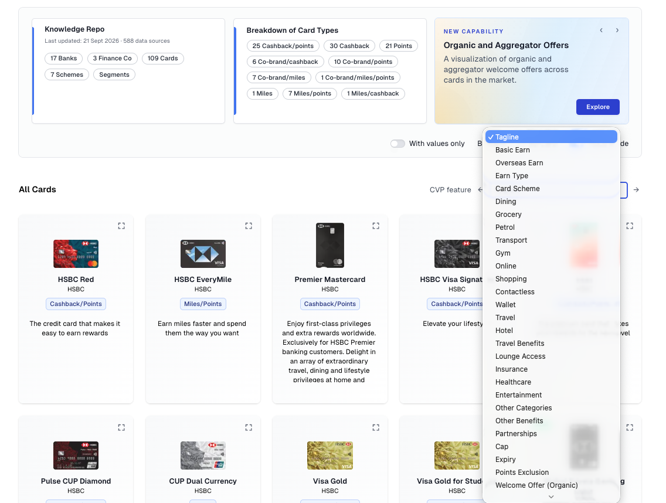Select Healthcare in the dropdown
The image size is (666, 503).
click(551, 382)
